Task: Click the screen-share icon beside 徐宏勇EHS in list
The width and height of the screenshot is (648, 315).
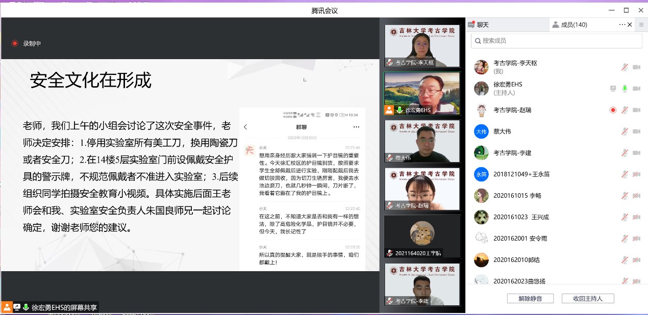Action: 613,89
